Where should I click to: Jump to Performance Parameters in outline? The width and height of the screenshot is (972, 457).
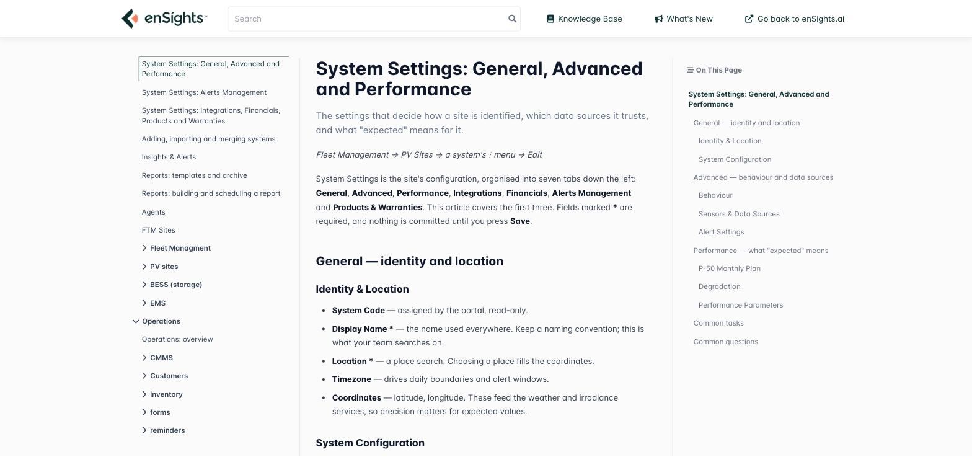(740, 305)
